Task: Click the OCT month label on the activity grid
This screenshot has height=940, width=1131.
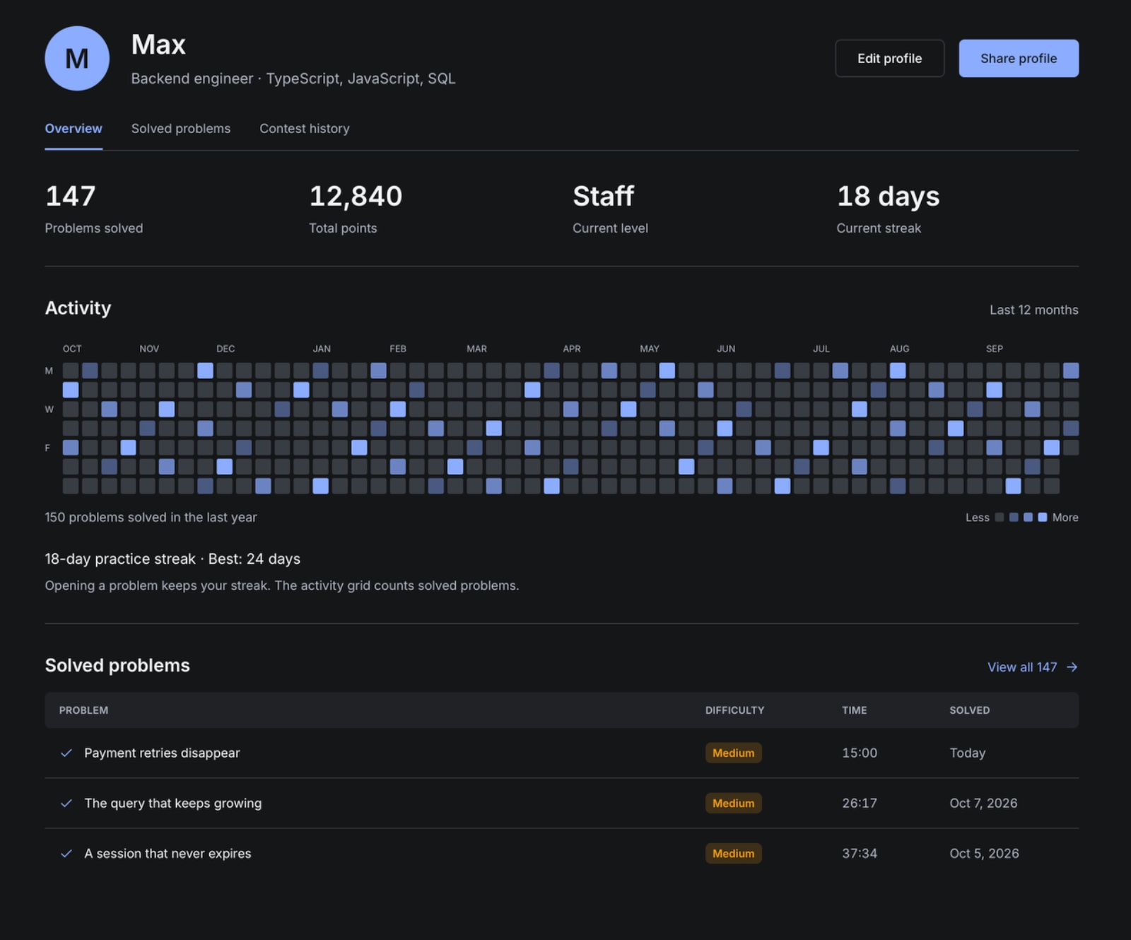Action: 72,349
